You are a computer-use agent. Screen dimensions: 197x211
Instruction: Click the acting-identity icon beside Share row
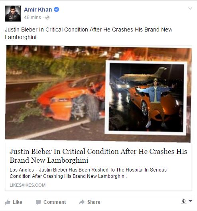coord(184,201)
